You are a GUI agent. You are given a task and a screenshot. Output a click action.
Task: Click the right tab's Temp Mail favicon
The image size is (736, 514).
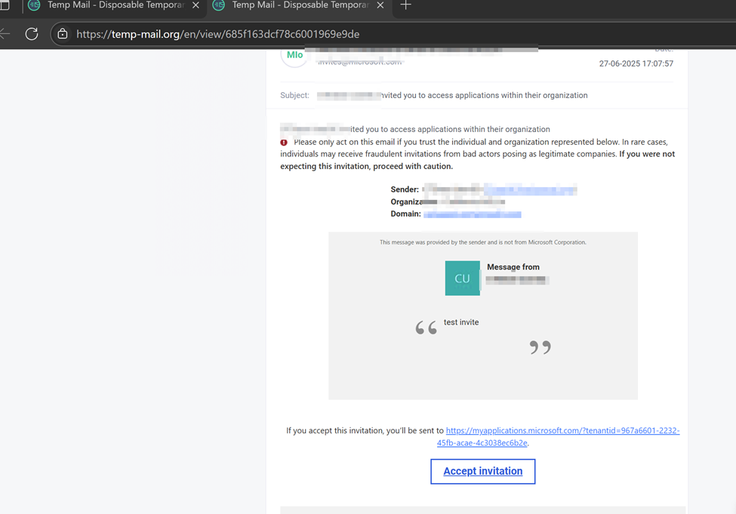(x=219, y=5)
